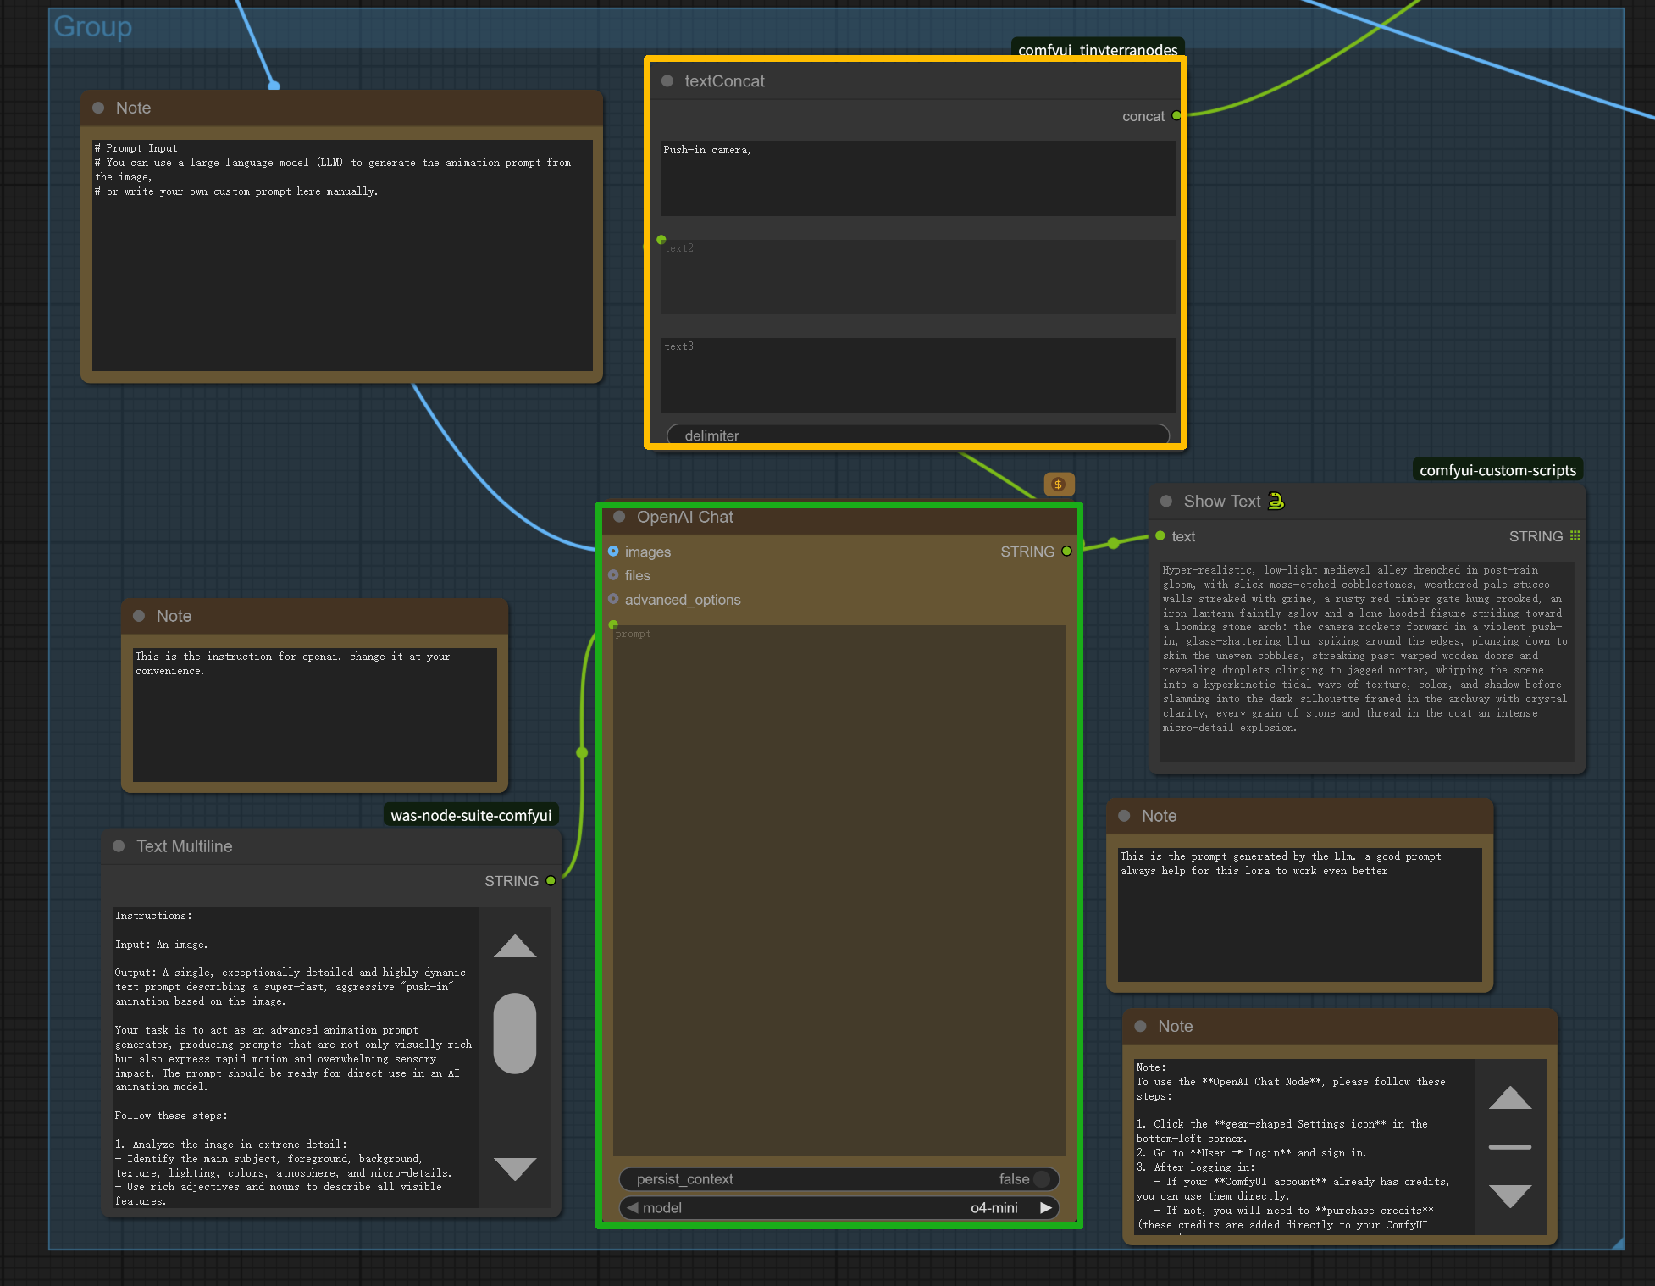The width and height of the screenshot is (1655, 1286).
Task: Collapse the openai instruction Note node dot
Action: [x=139, y=617]
